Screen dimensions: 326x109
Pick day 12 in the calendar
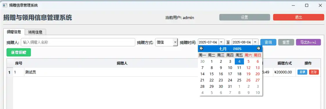(x=248, y=68)
